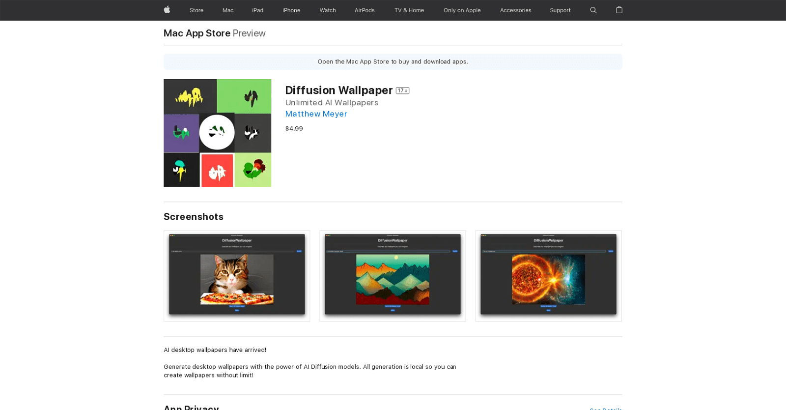The width and height of the screenshot is (786, 410).
Task: Open Only on Apple menu item
Action: click(x=462, y=10)
